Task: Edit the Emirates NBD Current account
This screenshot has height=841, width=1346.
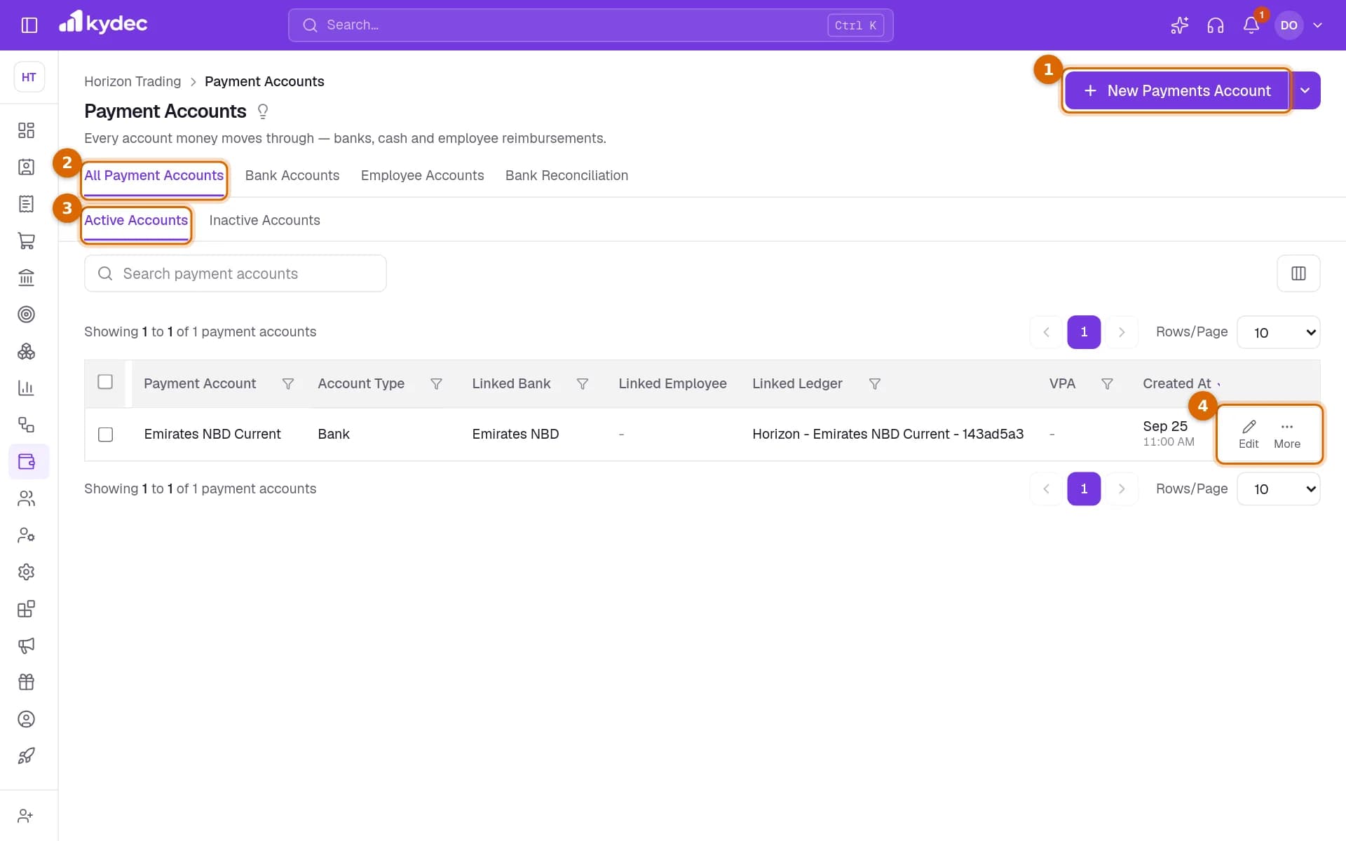Action: [1248, 435]
